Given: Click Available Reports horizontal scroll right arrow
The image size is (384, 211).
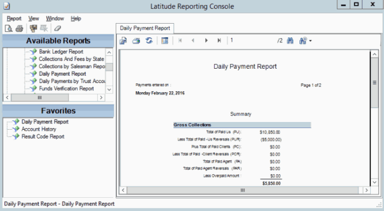Looking at the screenshot, I should pos(101,98).
